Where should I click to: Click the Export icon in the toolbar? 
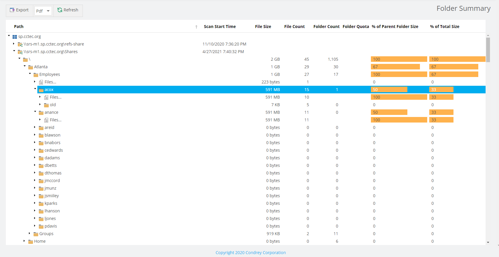click(x=12, y=10)
